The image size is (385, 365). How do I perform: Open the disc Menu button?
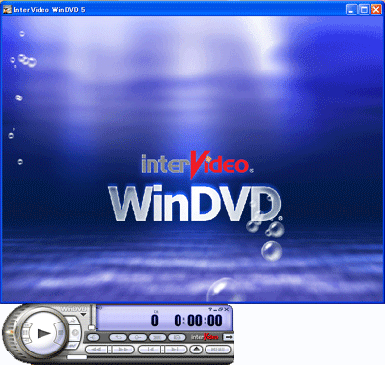pos(218,350)
